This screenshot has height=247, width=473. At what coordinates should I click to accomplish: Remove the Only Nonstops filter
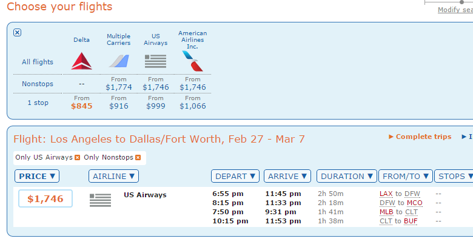click(x=138, y=157)
